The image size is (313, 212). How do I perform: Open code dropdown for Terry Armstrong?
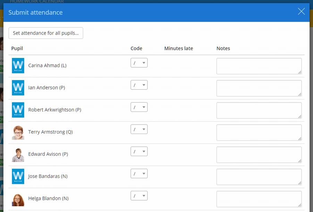139,129
